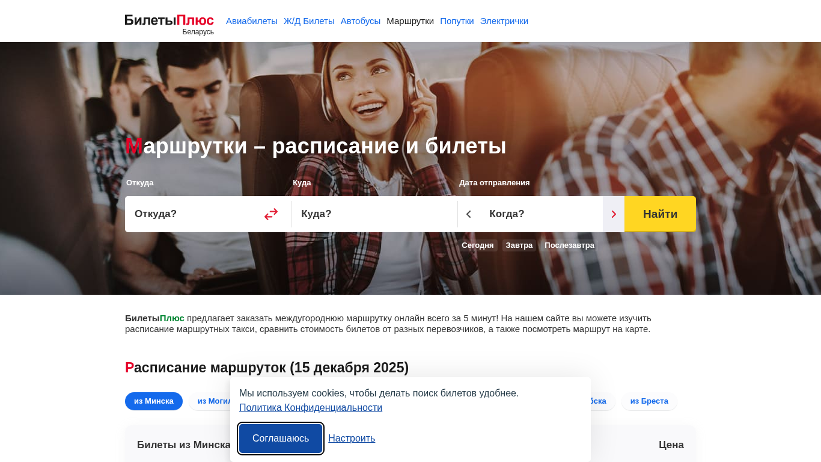Swap origin and destination with the arrows icon
The height and width of the screenshot is (462, 821).
(x=271, y=214)
